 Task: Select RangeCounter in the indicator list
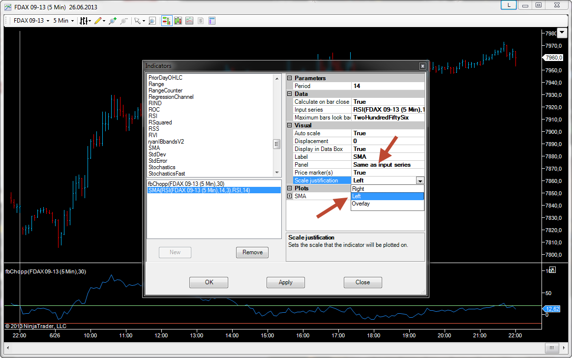click(x=165, y=90)
